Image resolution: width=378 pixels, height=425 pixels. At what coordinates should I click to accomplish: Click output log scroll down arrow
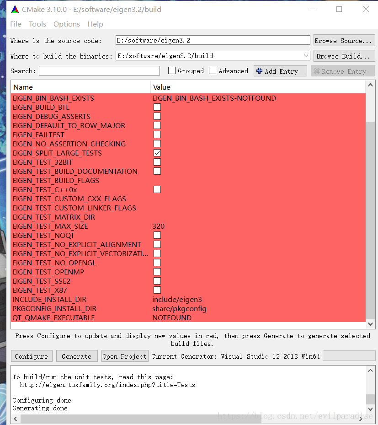pyautogui.click(x=370, y=409)
